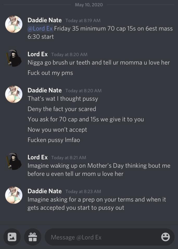
Task: Click the May 10, 2020 date divider
Action: [x=89, y=5]
